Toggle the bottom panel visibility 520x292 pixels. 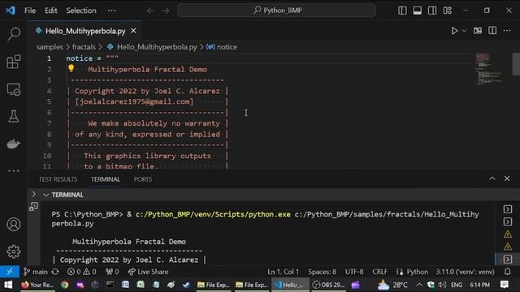(417, 11)
